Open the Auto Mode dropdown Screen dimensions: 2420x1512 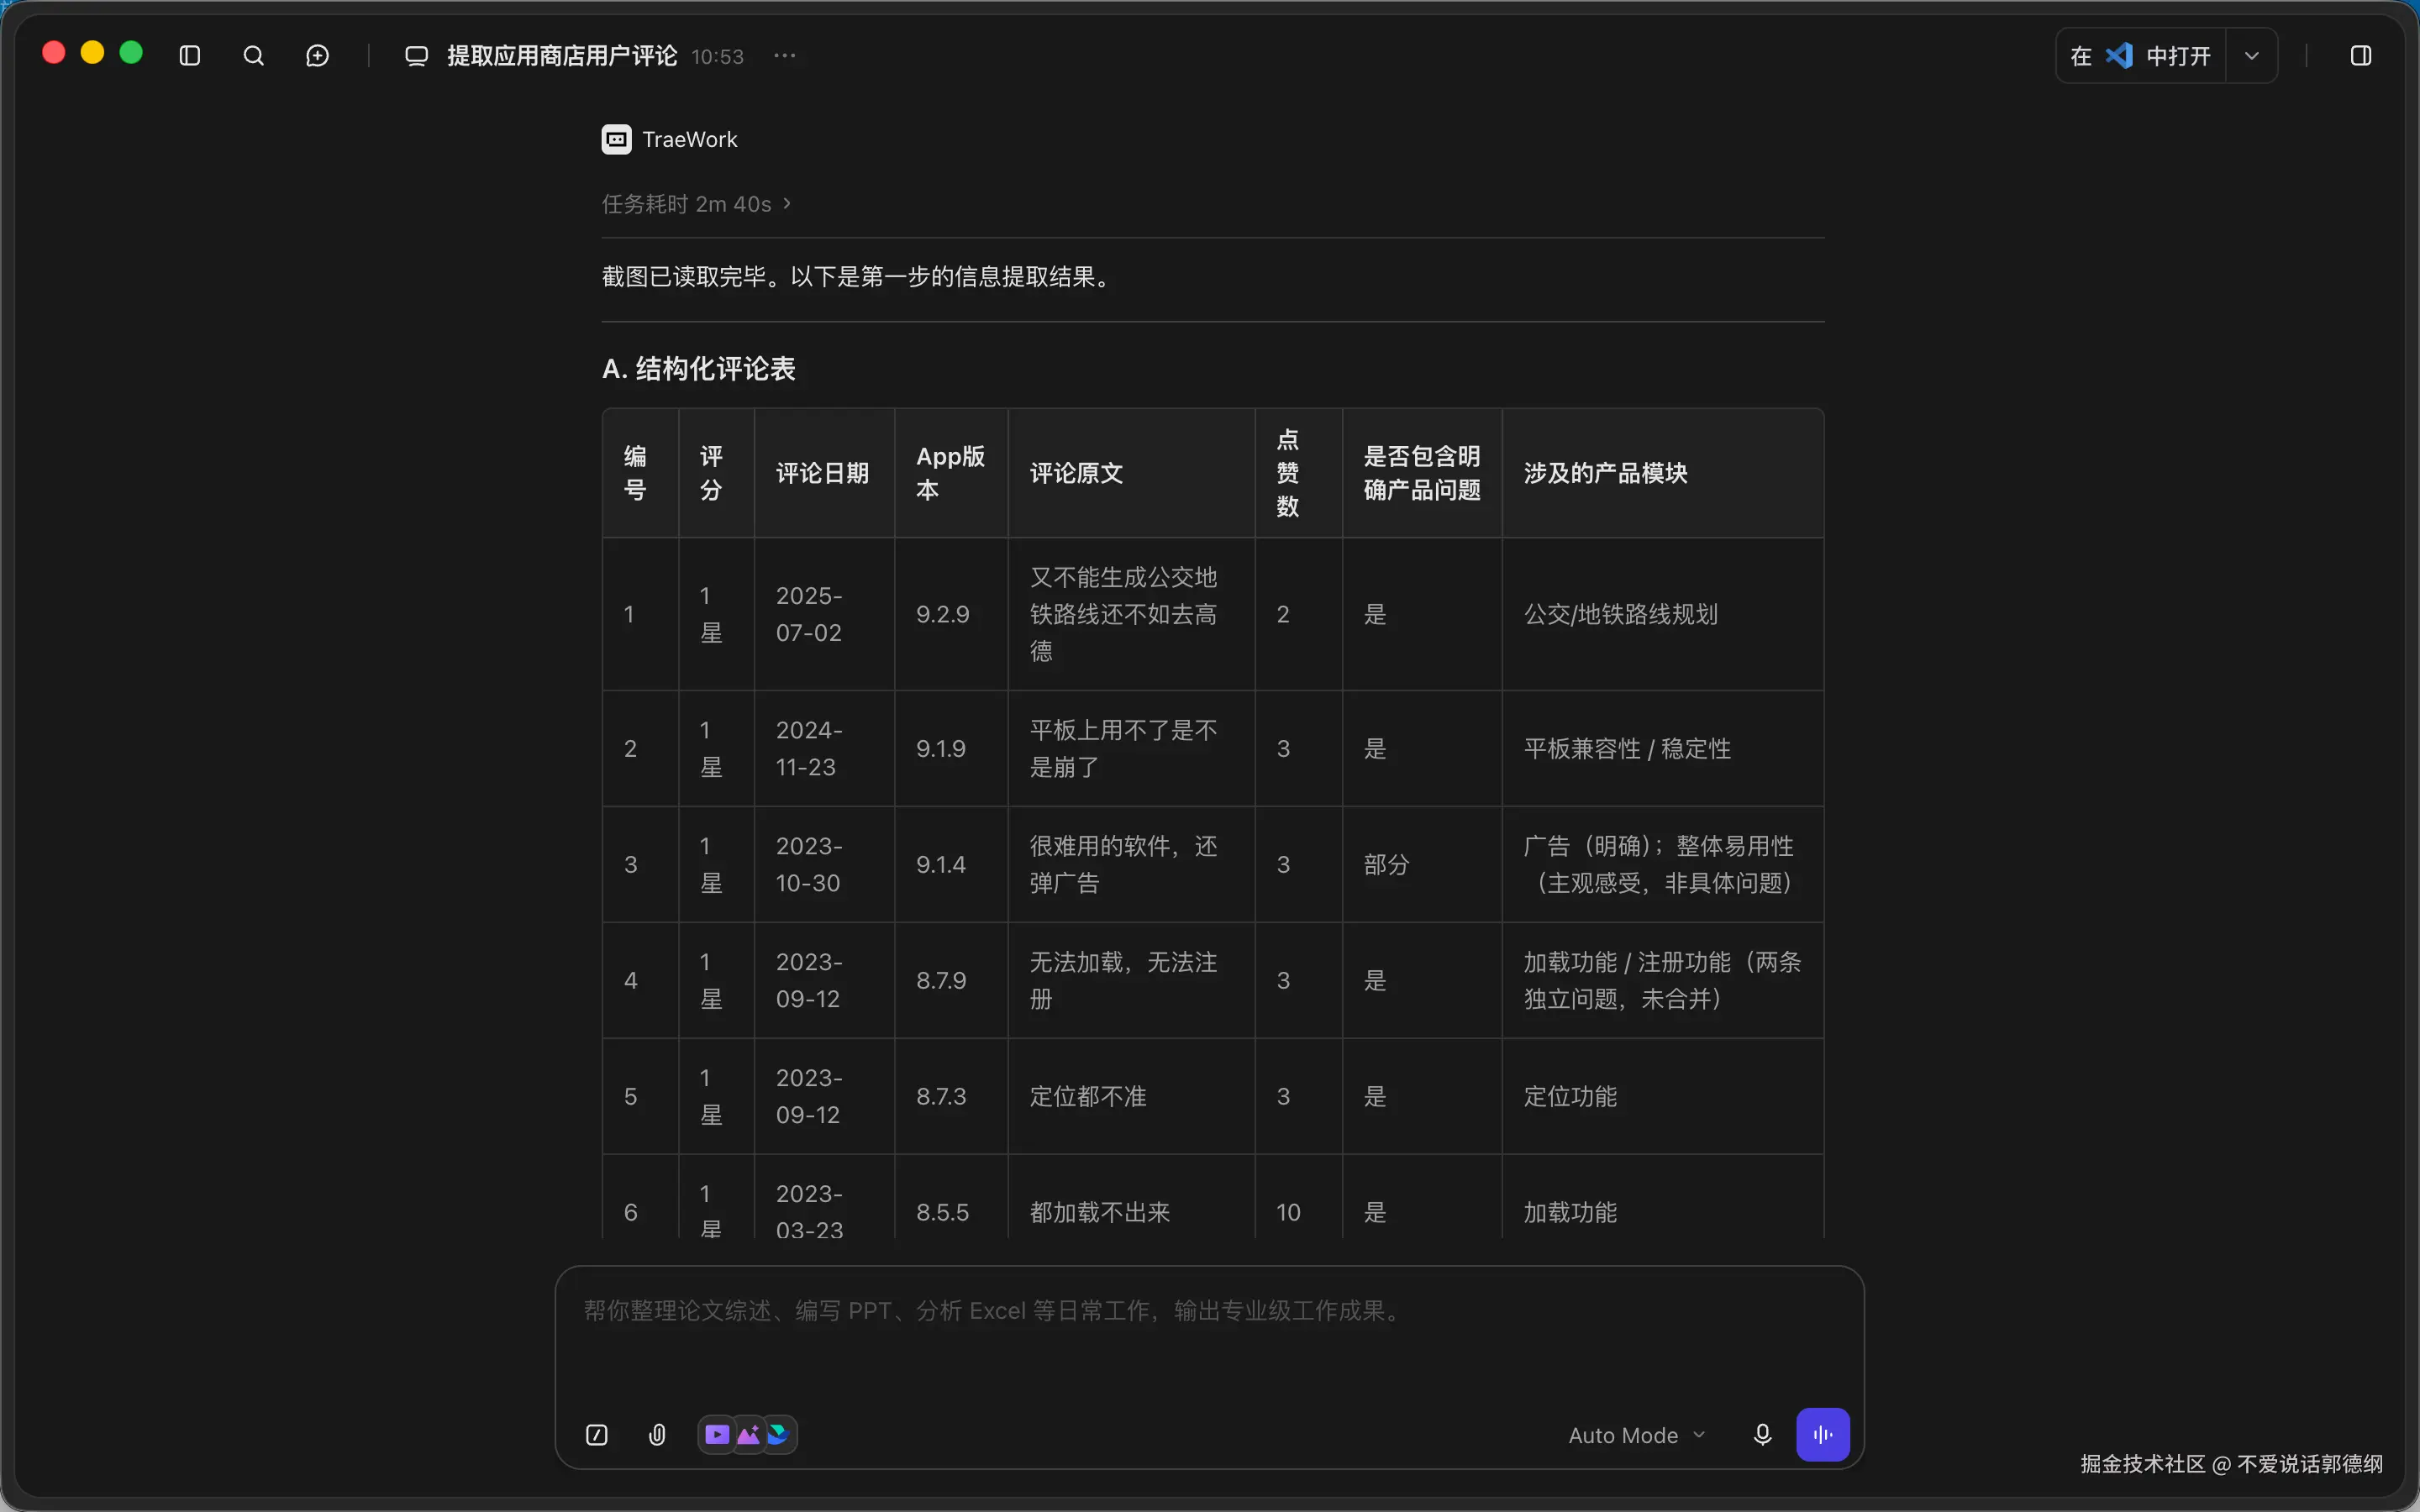point(1636,1435)
